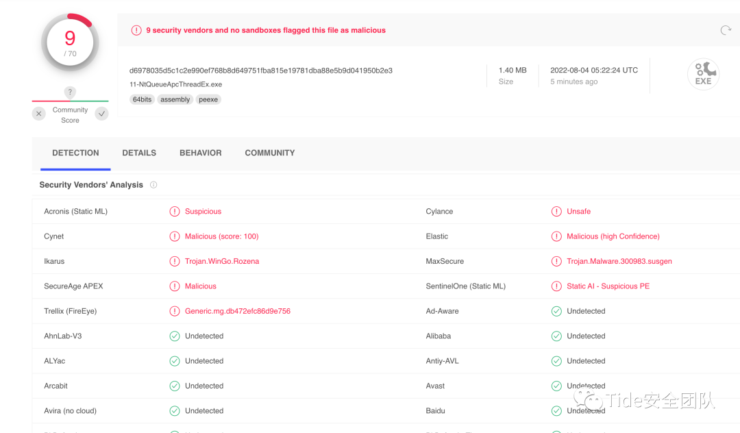Click the warning icon in Acronis row

point(175,211)
